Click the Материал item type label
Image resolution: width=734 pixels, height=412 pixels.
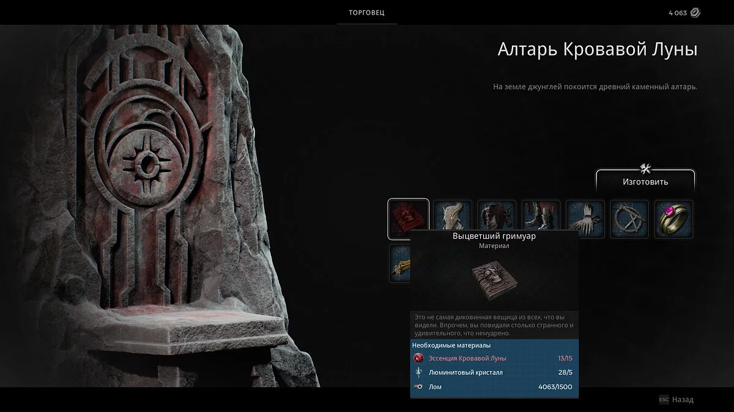pyautogui.click(x=494, y=247)
